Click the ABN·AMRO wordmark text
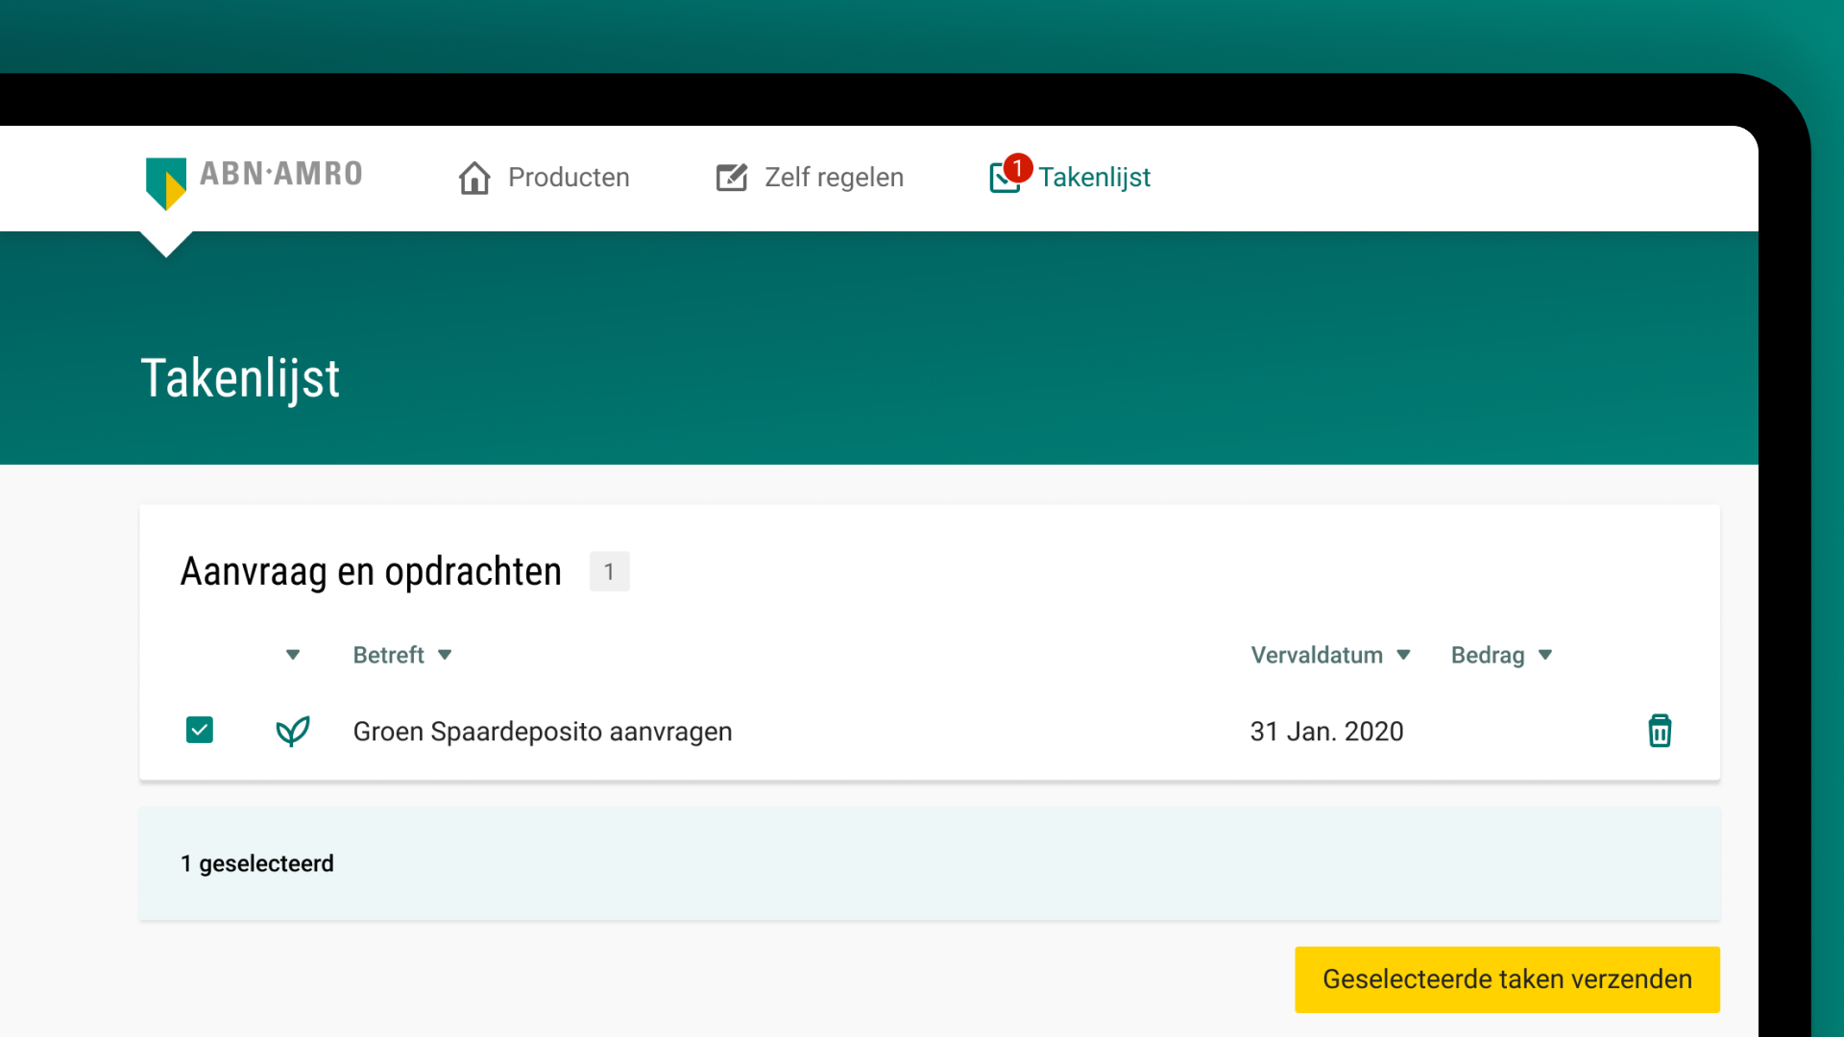1844x1037 pixels. (x=281, y=174)
